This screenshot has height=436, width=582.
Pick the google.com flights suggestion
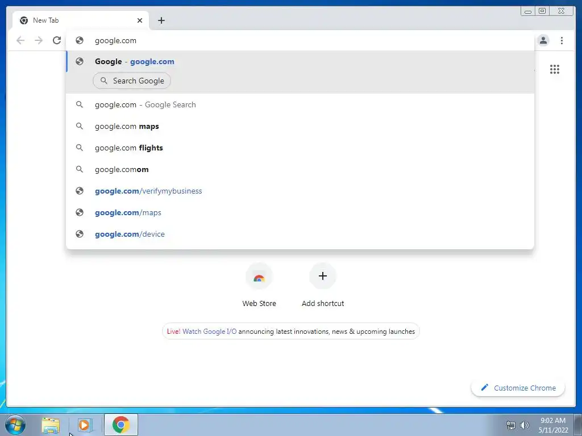point(300,148)
